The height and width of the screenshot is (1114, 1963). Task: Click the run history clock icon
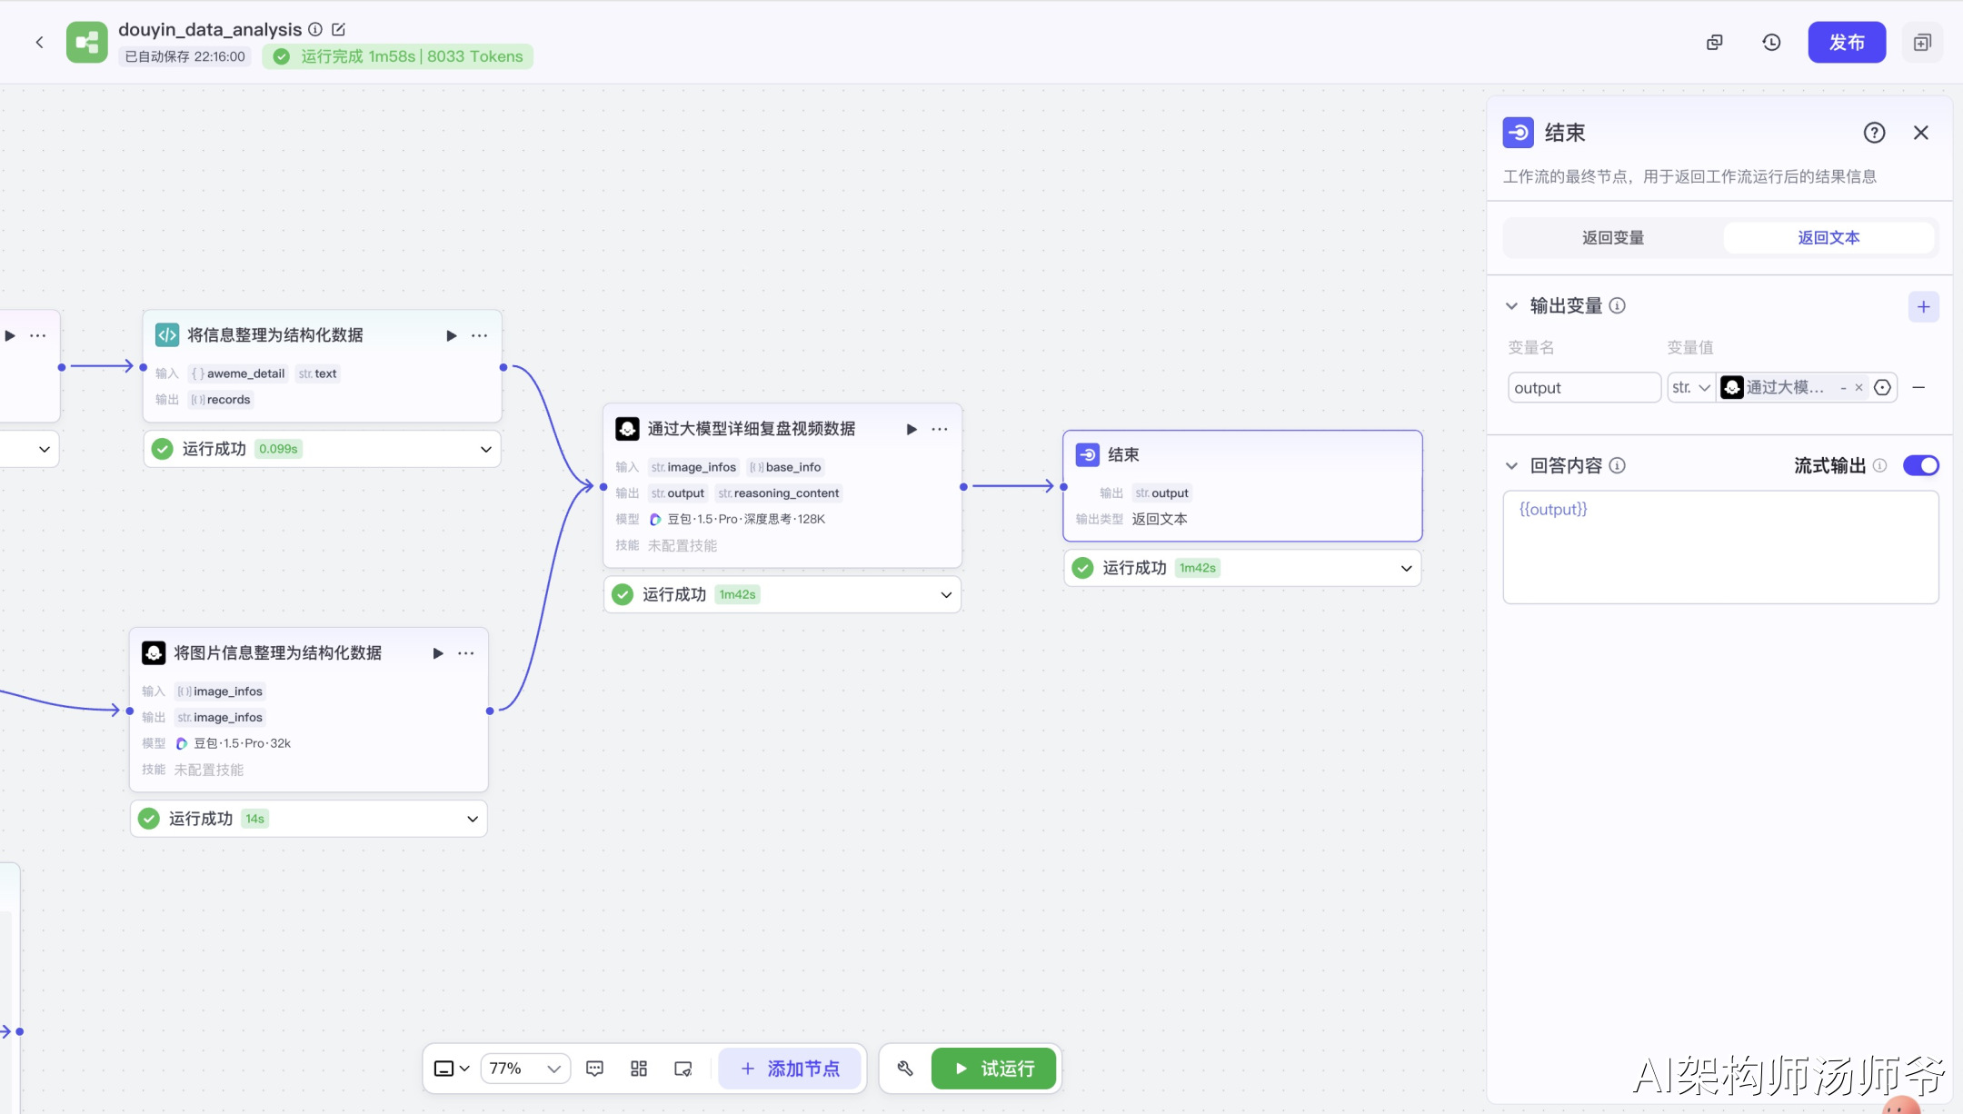(x=1771, y=43)
